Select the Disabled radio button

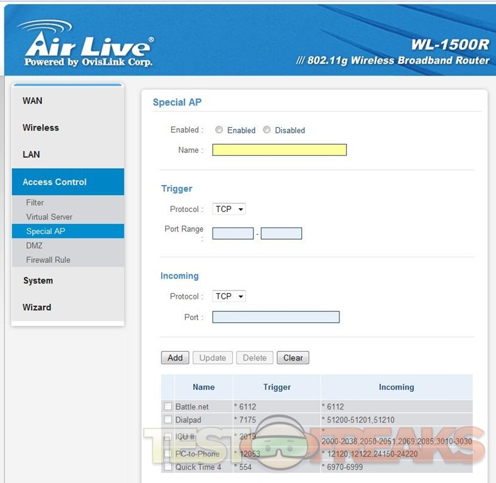267,130
